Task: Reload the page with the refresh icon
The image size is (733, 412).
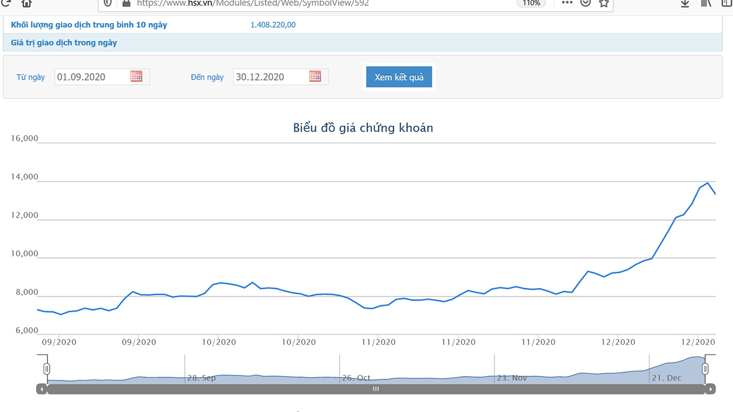Action: click(6, 3)
